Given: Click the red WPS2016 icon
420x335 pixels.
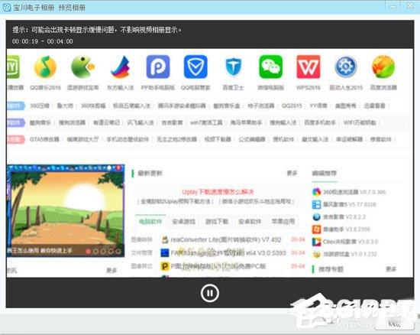Looking at the screenshot, I should pos(308,67).
